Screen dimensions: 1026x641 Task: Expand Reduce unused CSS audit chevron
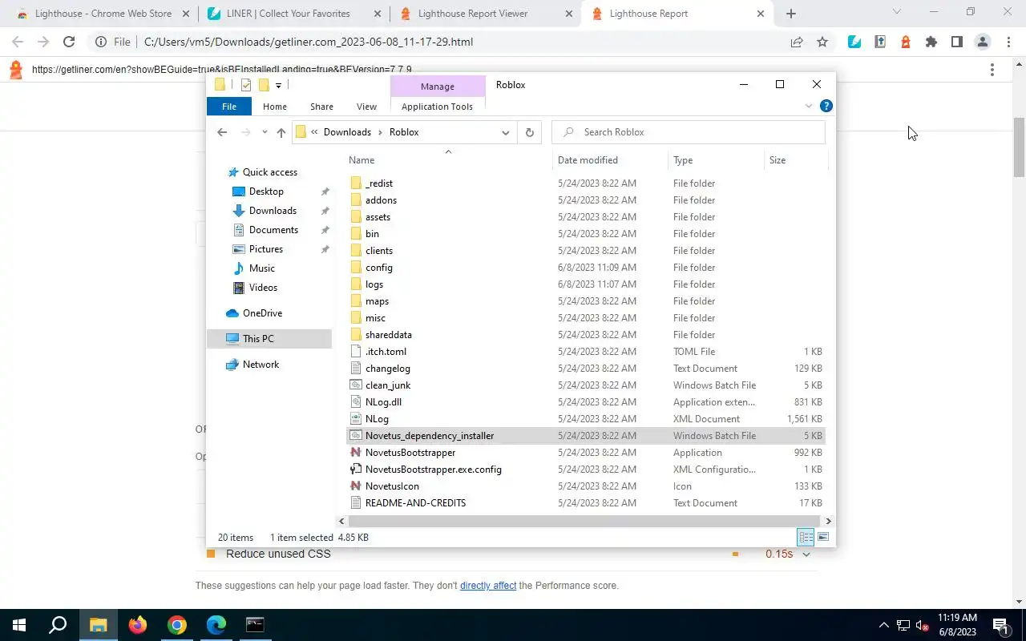pyautogui.click(x=806, y=554)
